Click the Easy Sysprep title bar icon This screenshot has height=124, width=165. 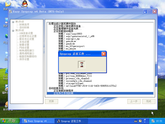pyautogui.click(x=10, y=11)
